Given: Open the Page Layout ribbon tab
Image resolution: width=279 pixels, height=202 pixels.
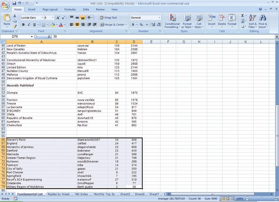Looking at the screenshot, I should [50, 10].
